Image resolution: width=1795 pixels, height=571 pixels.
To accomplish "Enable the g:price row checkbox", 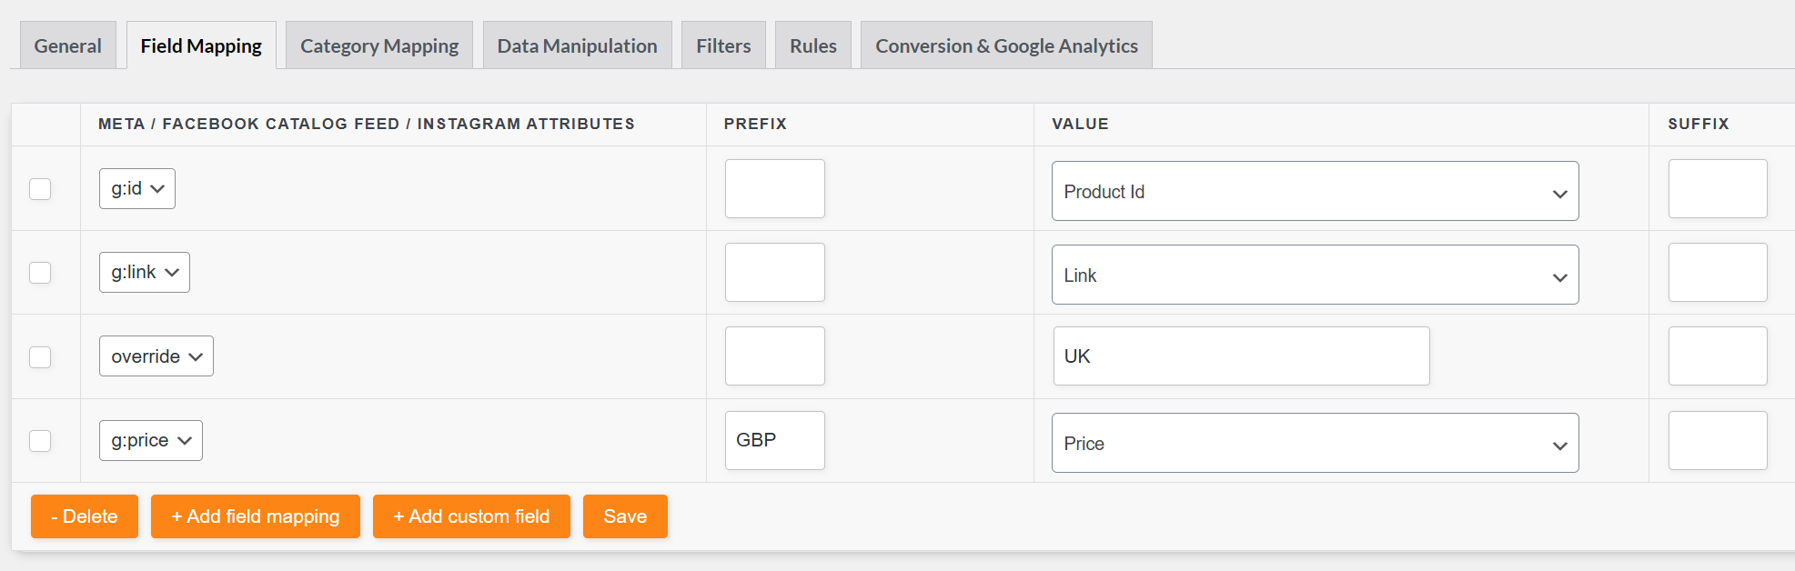I will click(x=40, y=441).
